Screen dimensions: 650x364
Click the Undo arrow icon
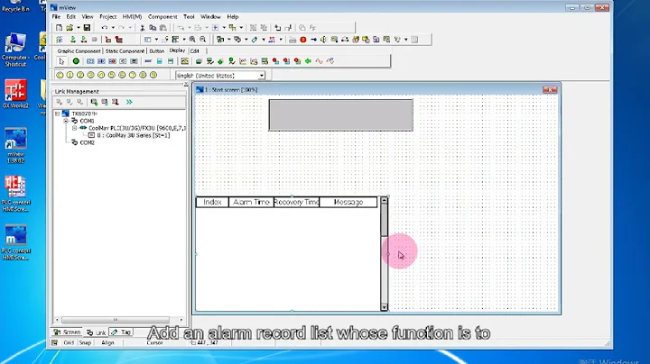(105, 28)
